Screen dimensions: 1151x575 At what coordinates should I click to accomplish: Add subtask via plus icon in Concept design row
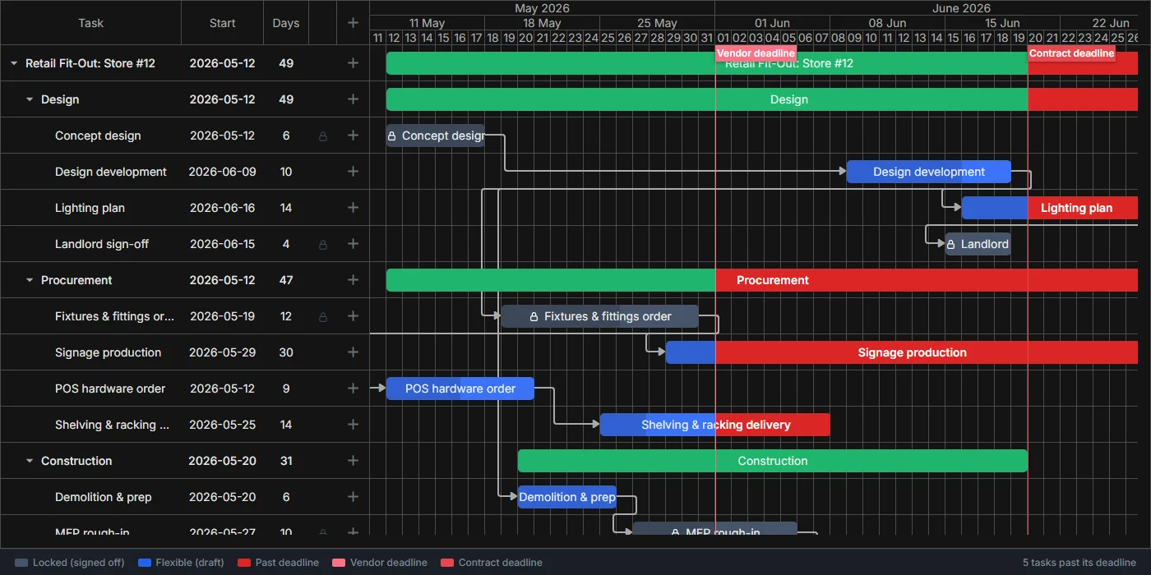click(x=353, y=136)
